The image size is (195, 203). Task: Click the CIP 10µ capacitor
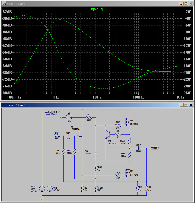68,136
